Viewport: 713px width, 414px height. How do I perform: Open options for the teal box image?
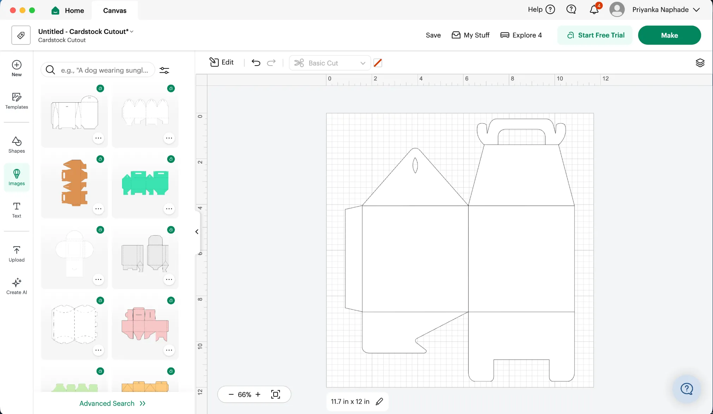[x=169, y=209]
